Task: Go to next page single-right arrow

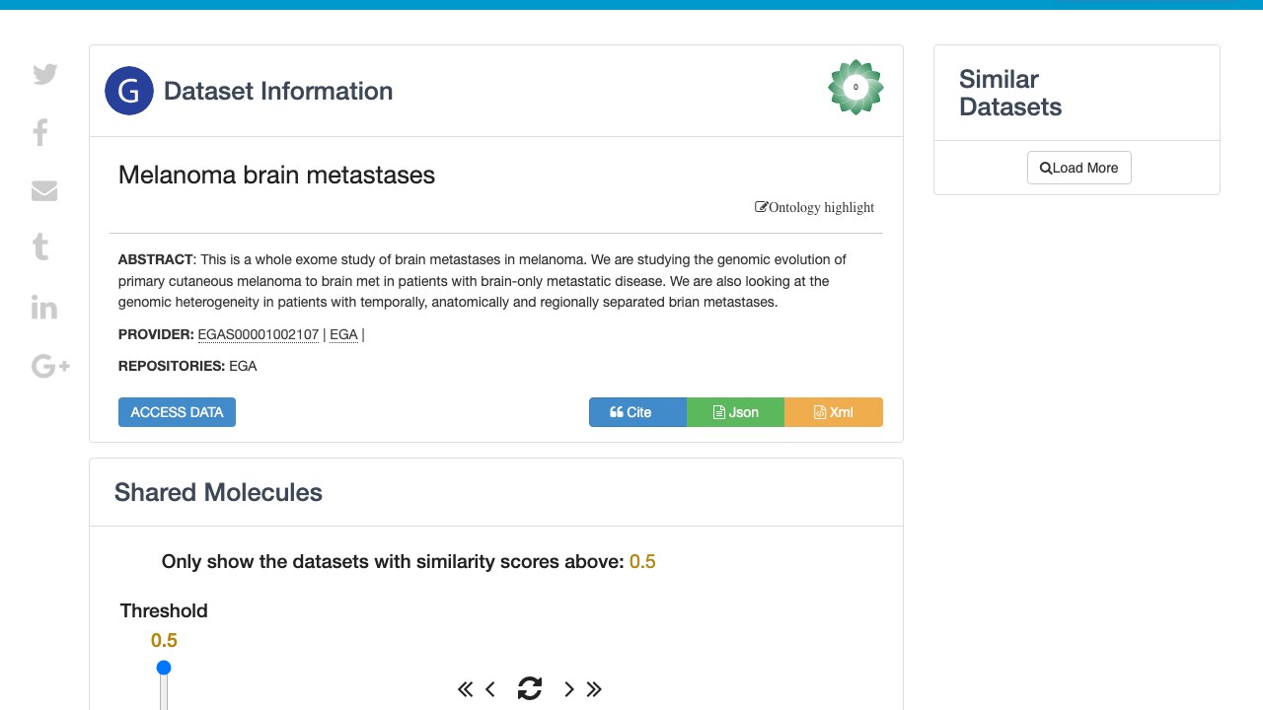Action: pos(569,689)
